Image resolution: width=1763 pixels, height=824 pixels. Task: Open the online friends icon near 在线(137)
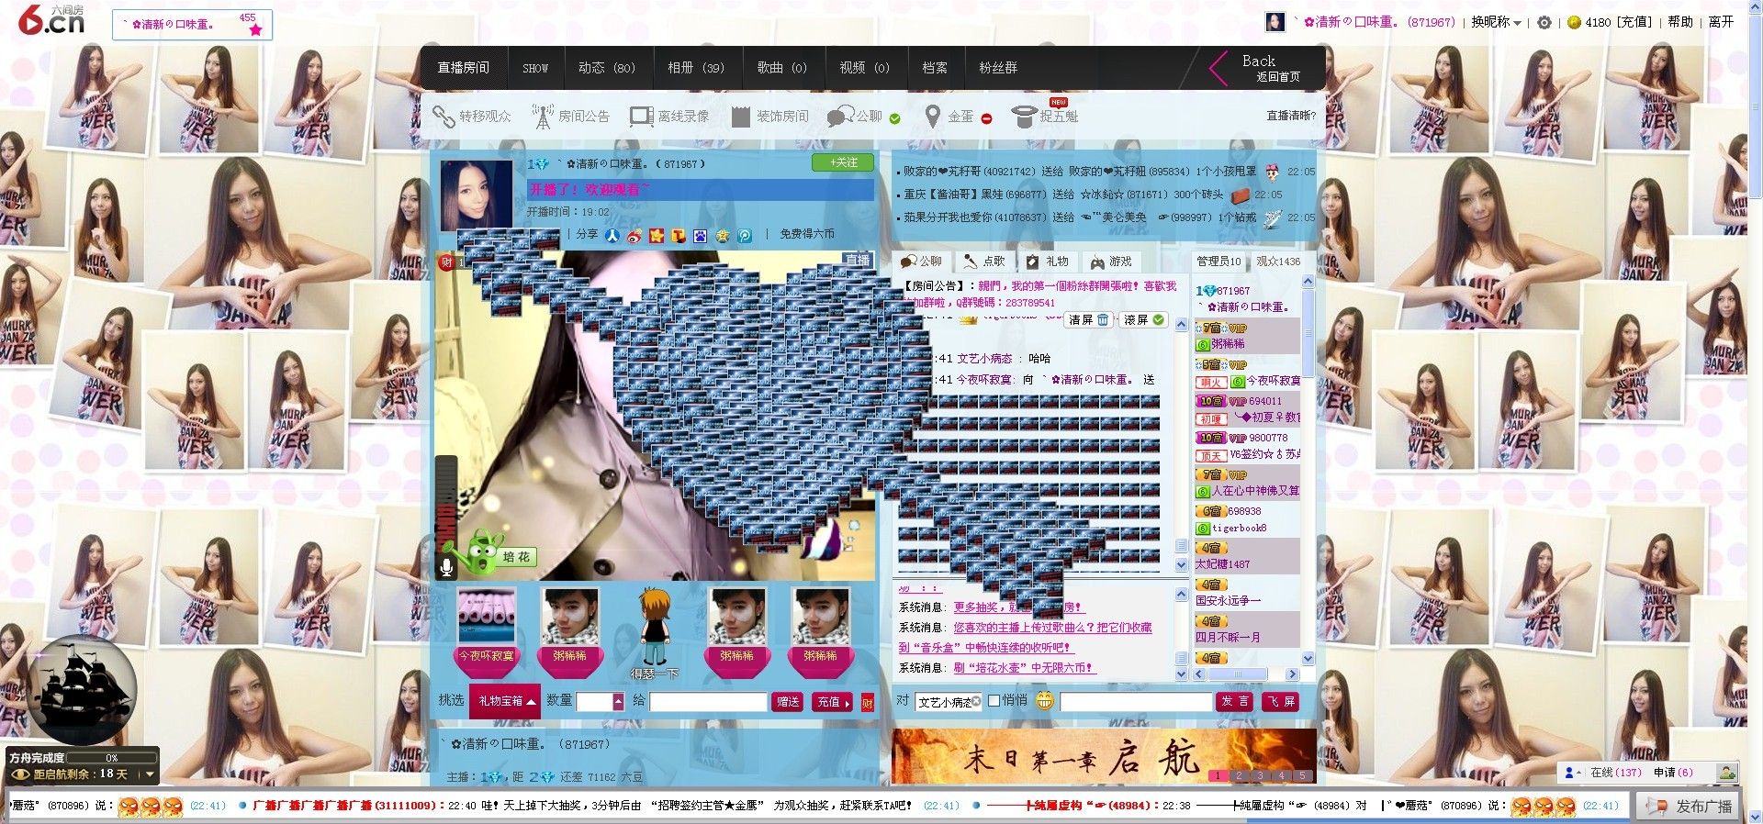point(1571,773)
